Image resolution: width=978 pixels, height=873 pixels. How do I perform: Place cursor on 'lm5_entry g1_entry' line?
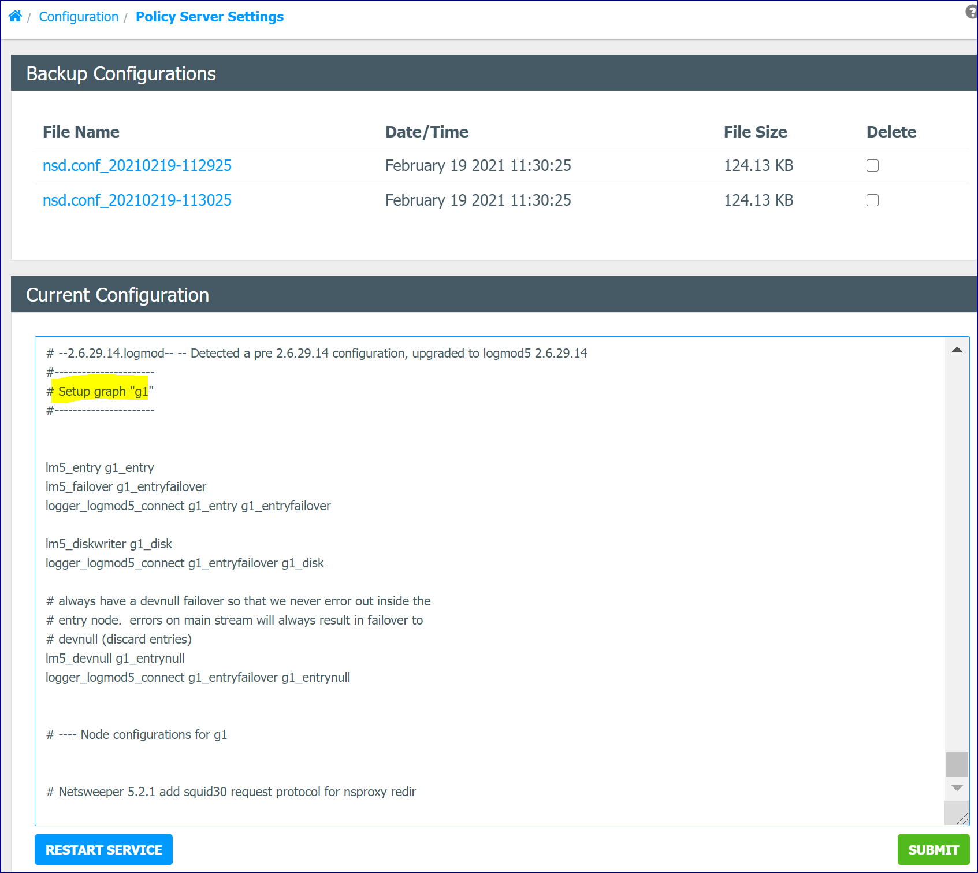tap(100, 467)
